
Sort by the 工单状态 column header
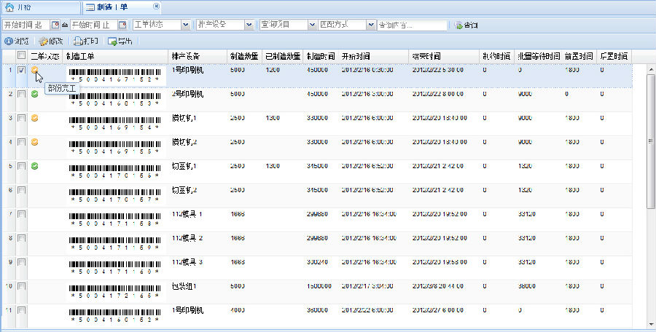[x=45, y=56]
